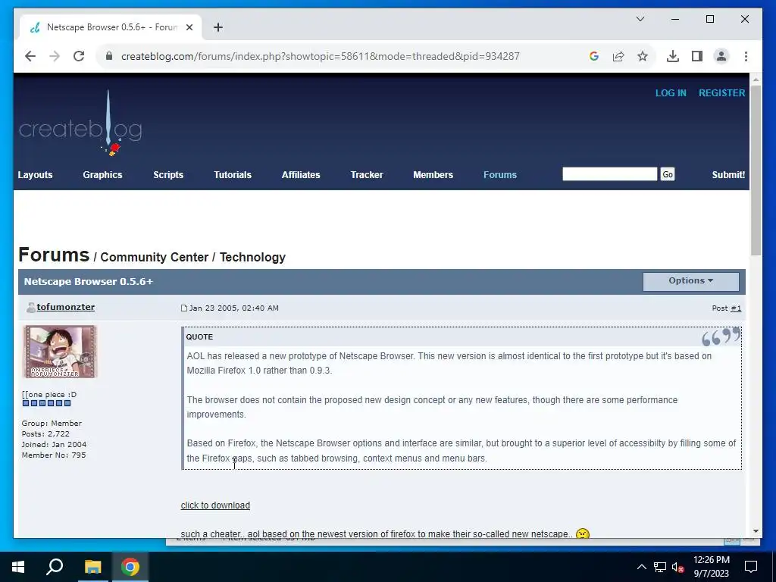Share this page icon
Image resolution: width=776 pixels, height=582 pixels.
pos(618,56)
